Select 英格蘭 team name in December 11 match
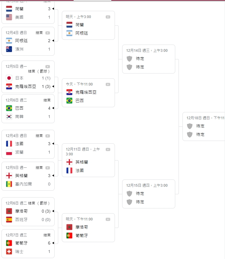The width and height of the screenshot is (225, 259). click(x=82, y=162)
